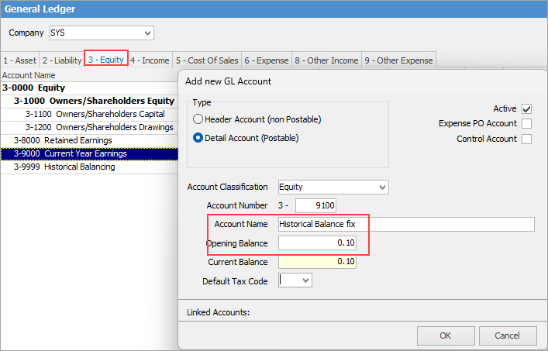Viewport: 548px width, 351px height.
Task: Tick the Control Account checkbox
Action: tap(526, 139)
